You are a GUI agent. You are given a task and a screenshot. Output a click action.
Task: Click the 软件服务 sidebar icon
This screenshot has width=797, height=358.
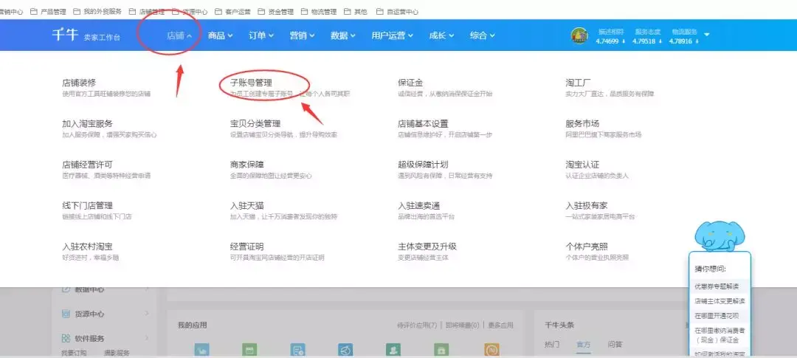coord(66,338)
